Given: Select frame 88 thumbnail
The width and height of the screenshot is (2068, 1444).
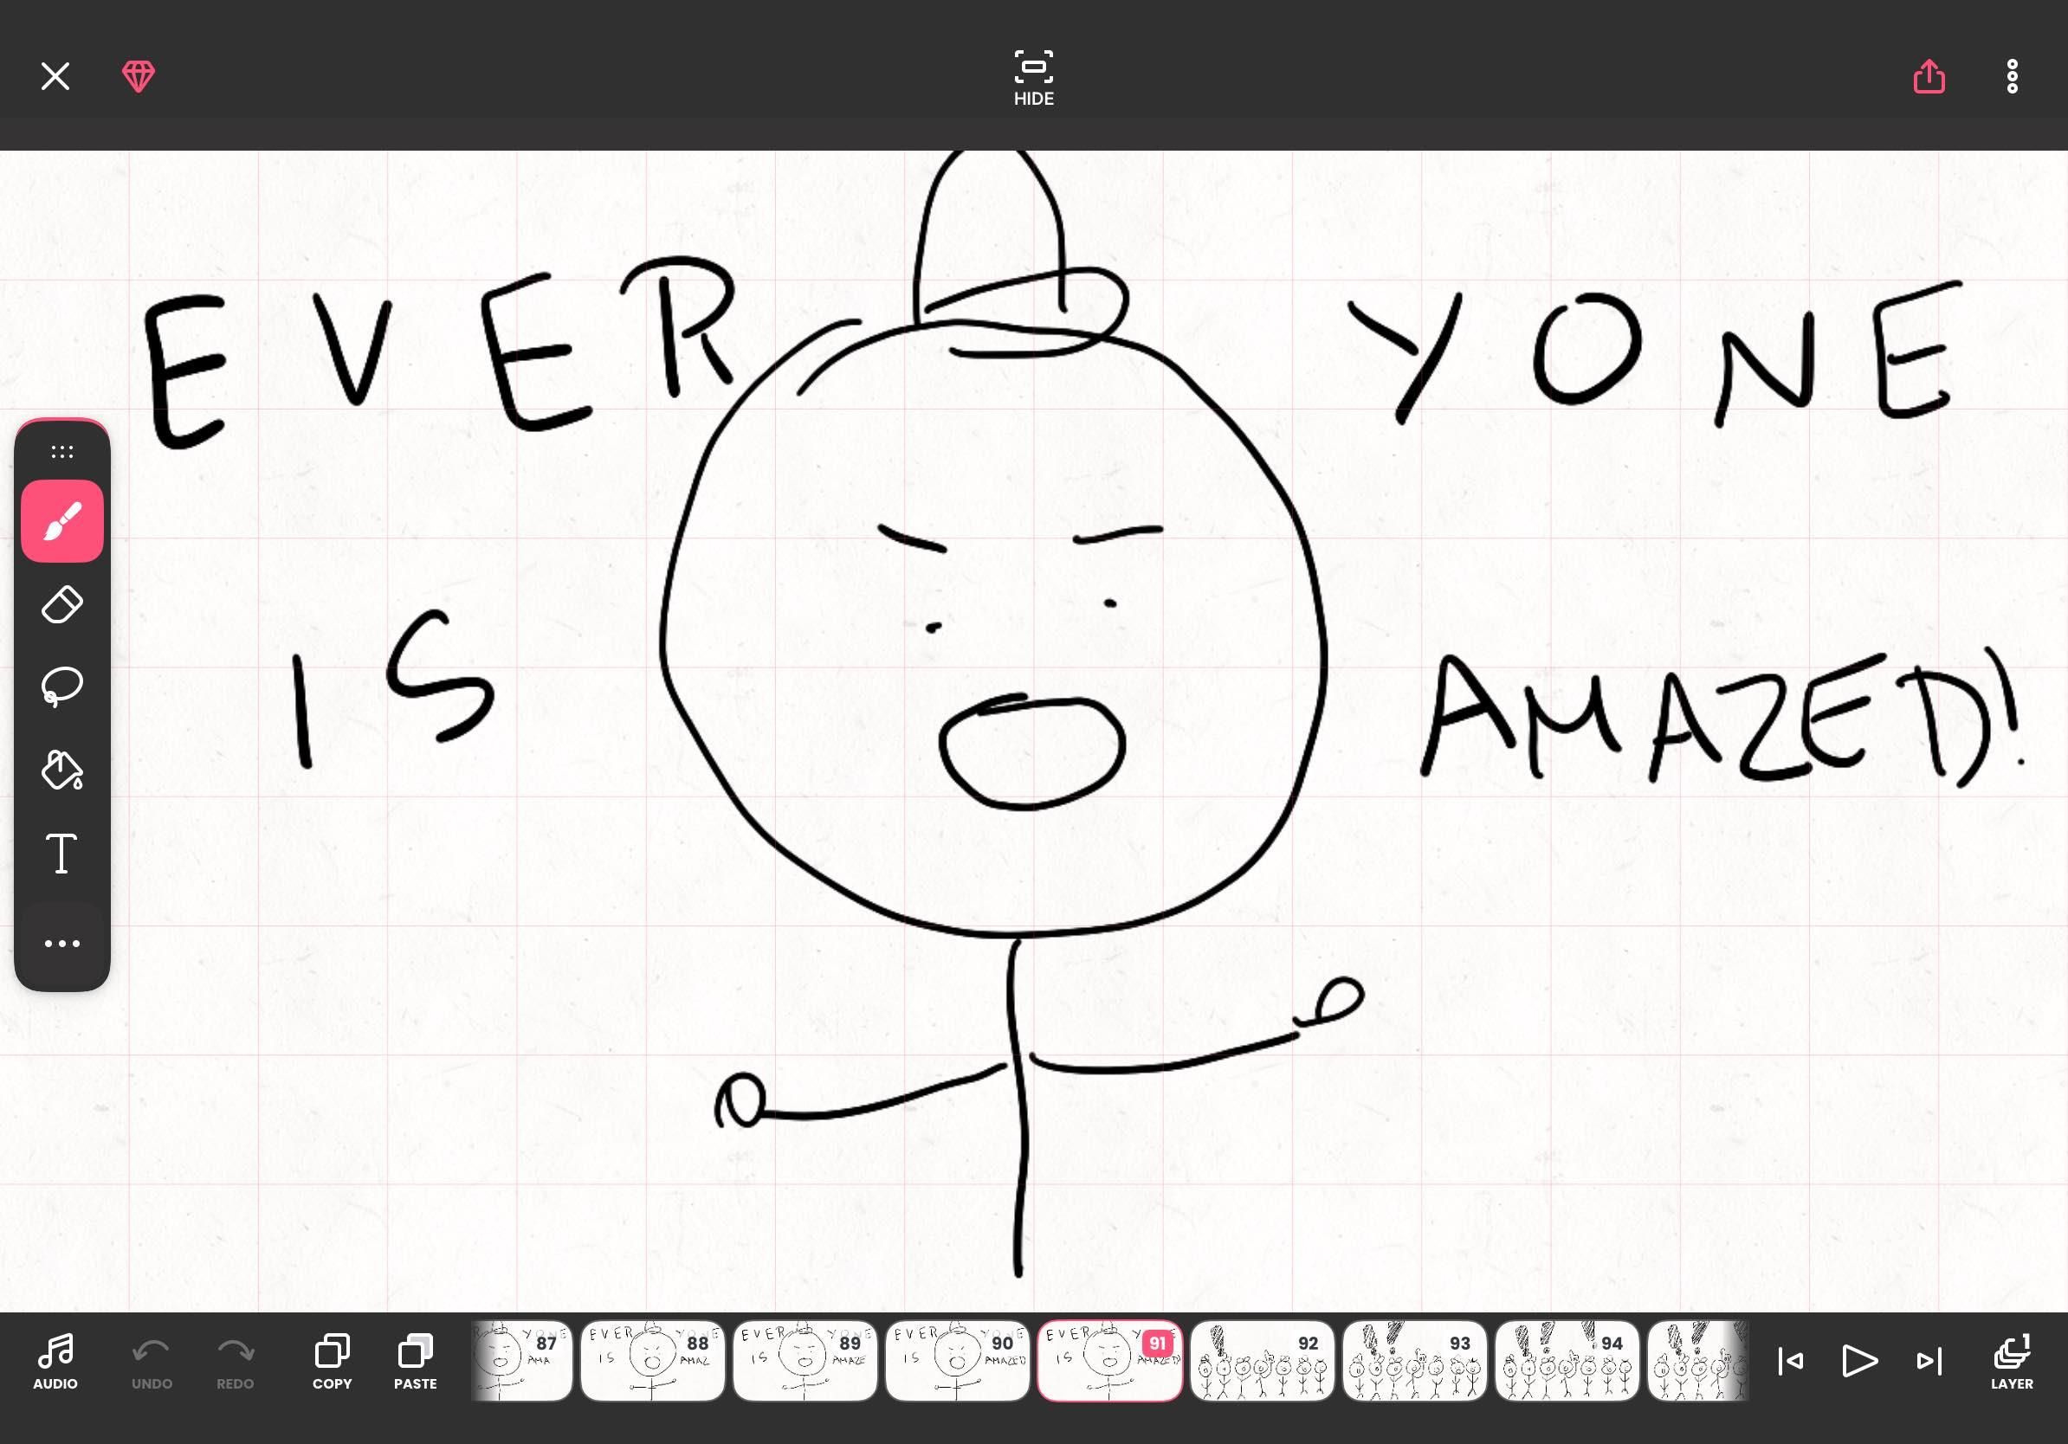Looking at the screenshot, I should click(x=653, y=1361).
